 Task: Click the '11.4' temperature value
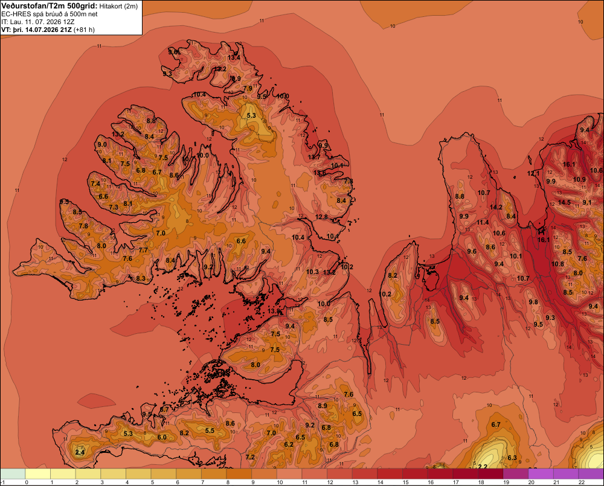483,223
